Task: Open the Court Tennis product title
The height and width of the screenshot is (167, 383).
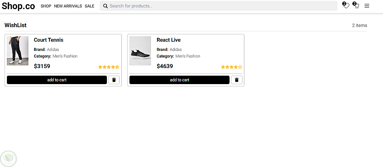Action: click(48, 40)
